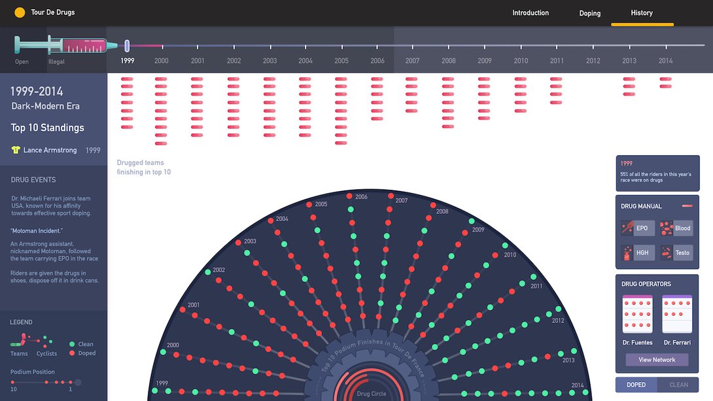Jump to year 2008 on the timeline
Screen dimensions: 713x401
pos(448,60)
